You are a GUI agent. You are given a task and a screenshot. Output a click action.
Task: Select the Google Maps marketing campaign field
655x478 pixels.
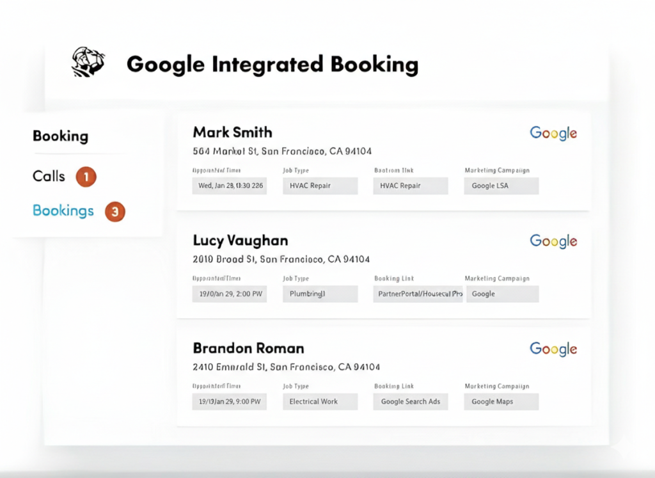(x=501, y=401)
